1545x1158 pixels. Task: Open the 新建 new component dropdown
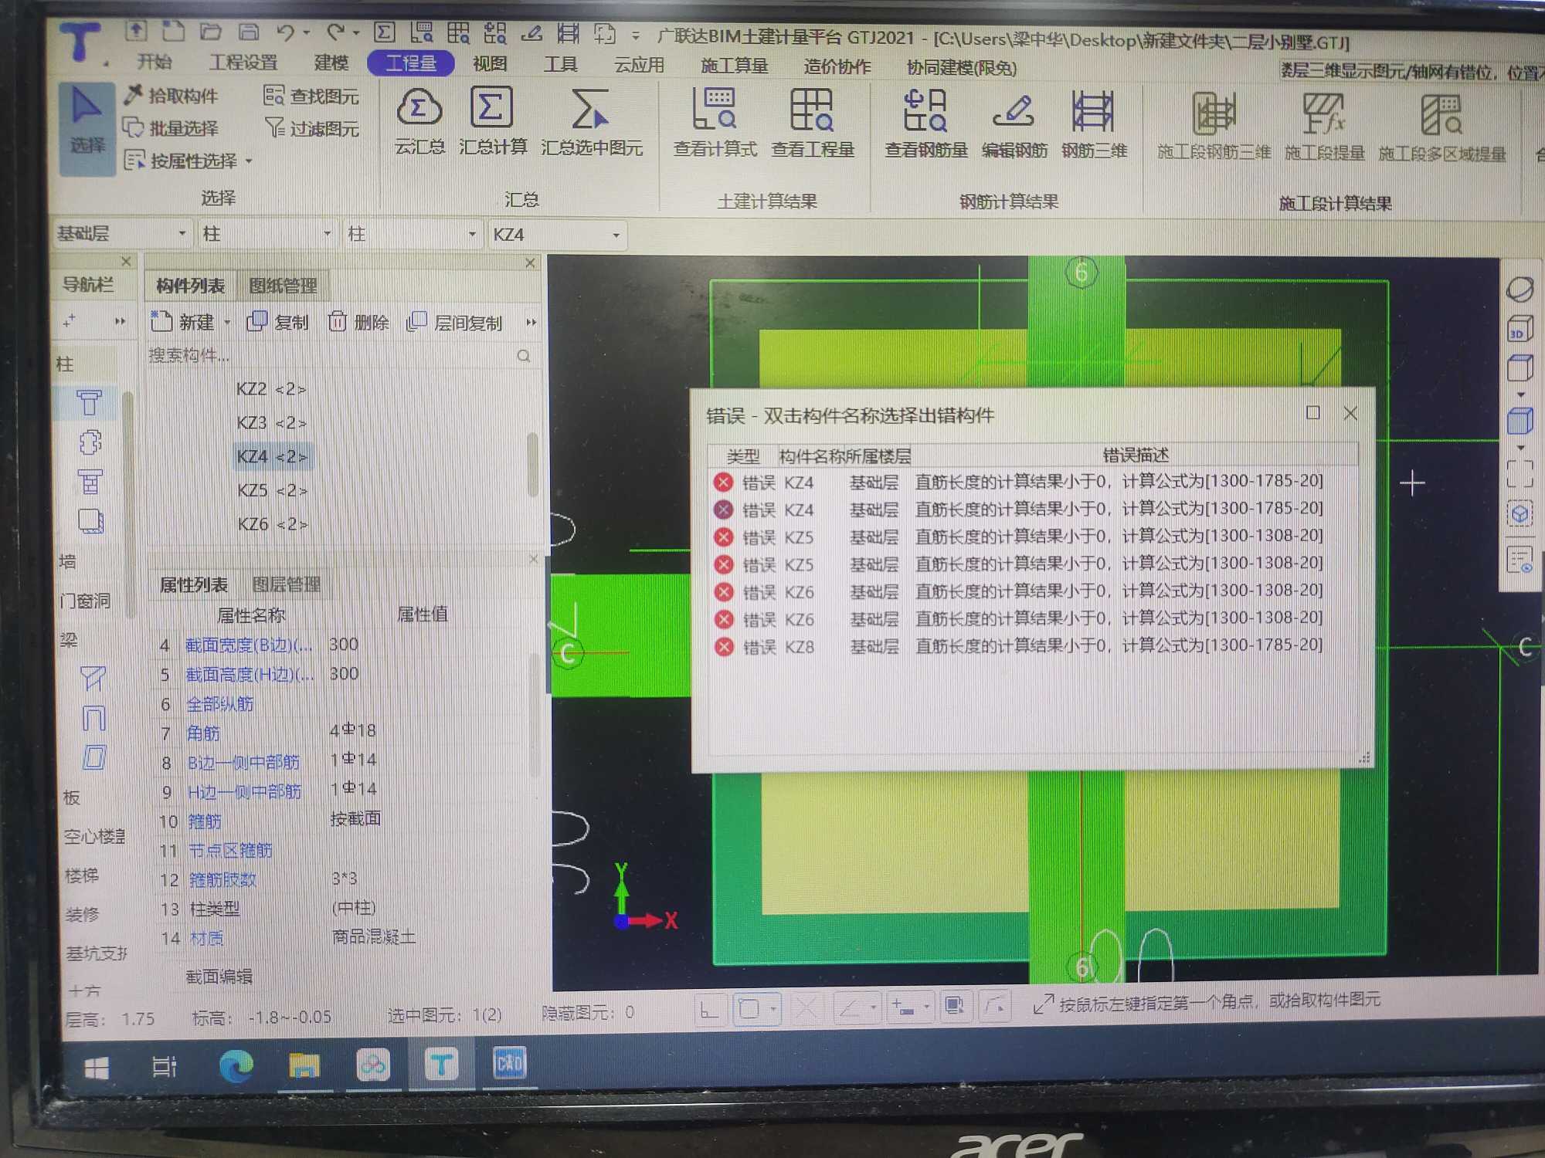point(228,323)
